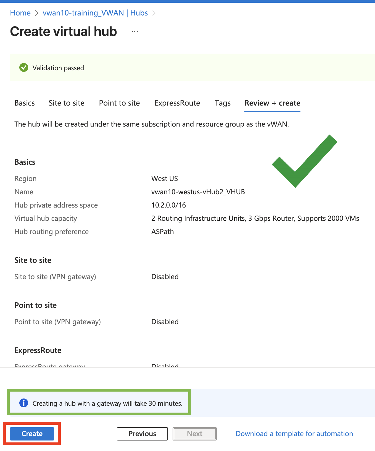Go to the Point to site tab

[119, 103]
